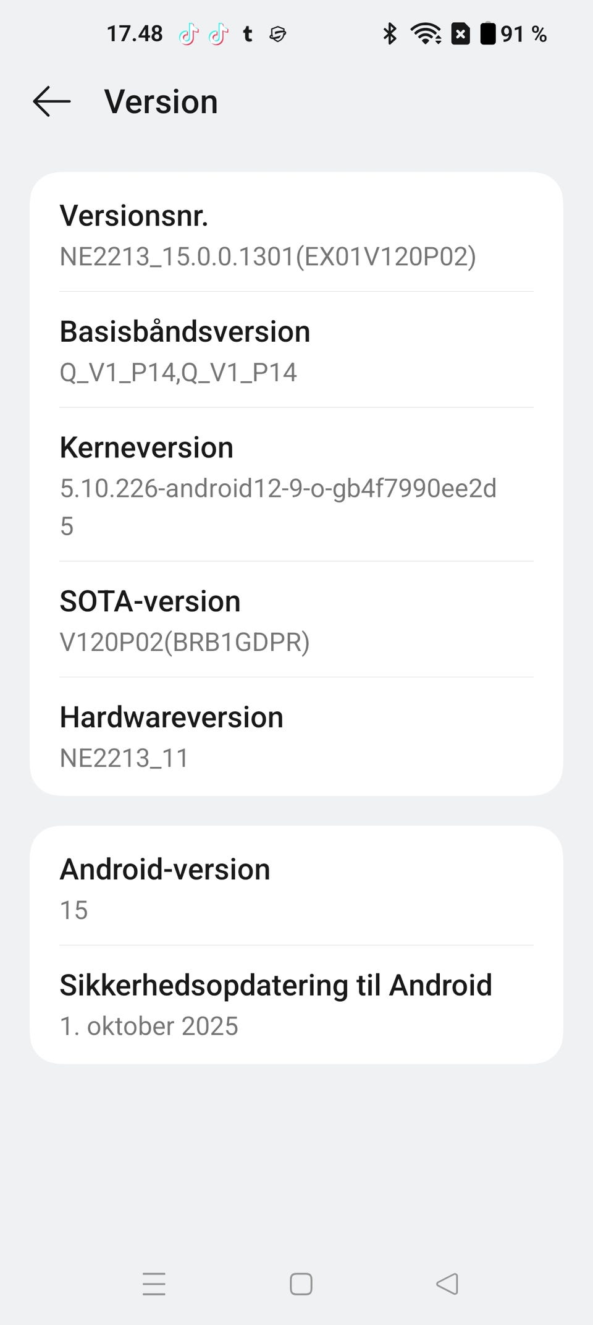This screenshot has width=593, height=1325.
Task: Tap the Versionsnr. entry
Action: [296, 235]
